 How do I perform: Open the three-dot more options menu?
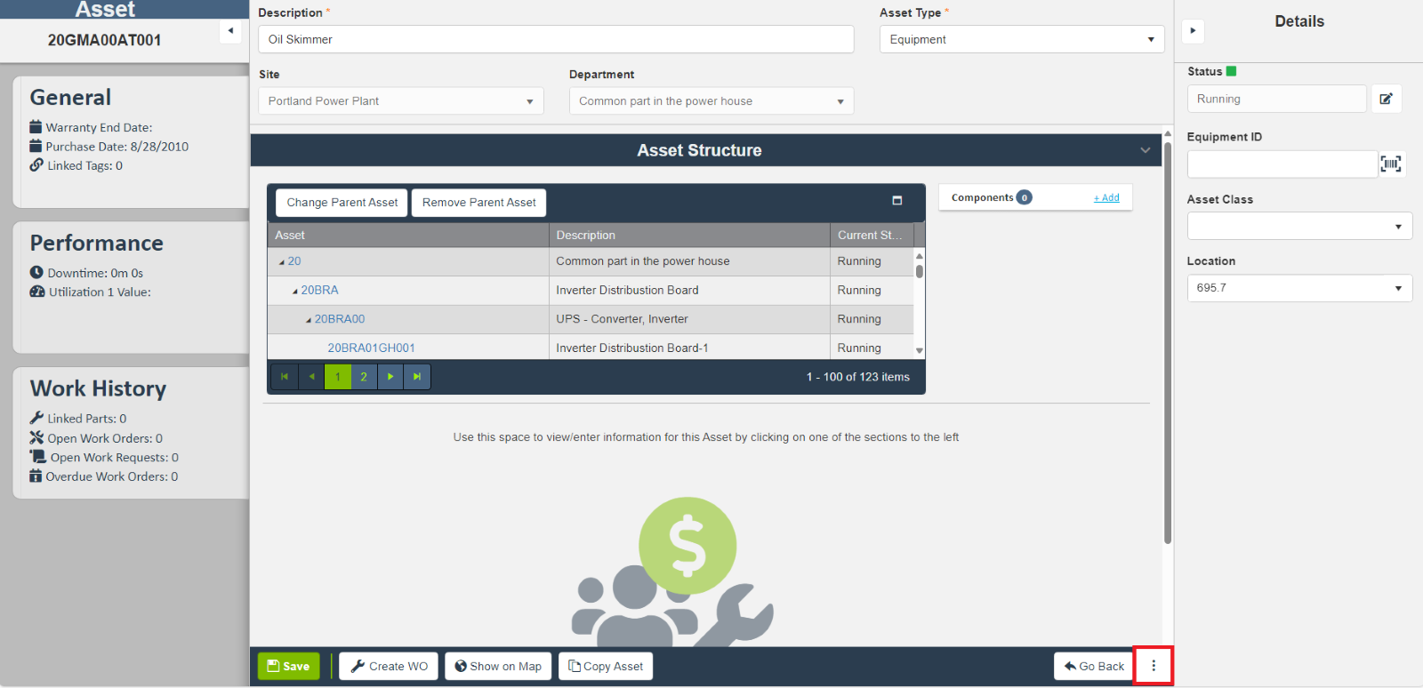(x=1153, y=666)
